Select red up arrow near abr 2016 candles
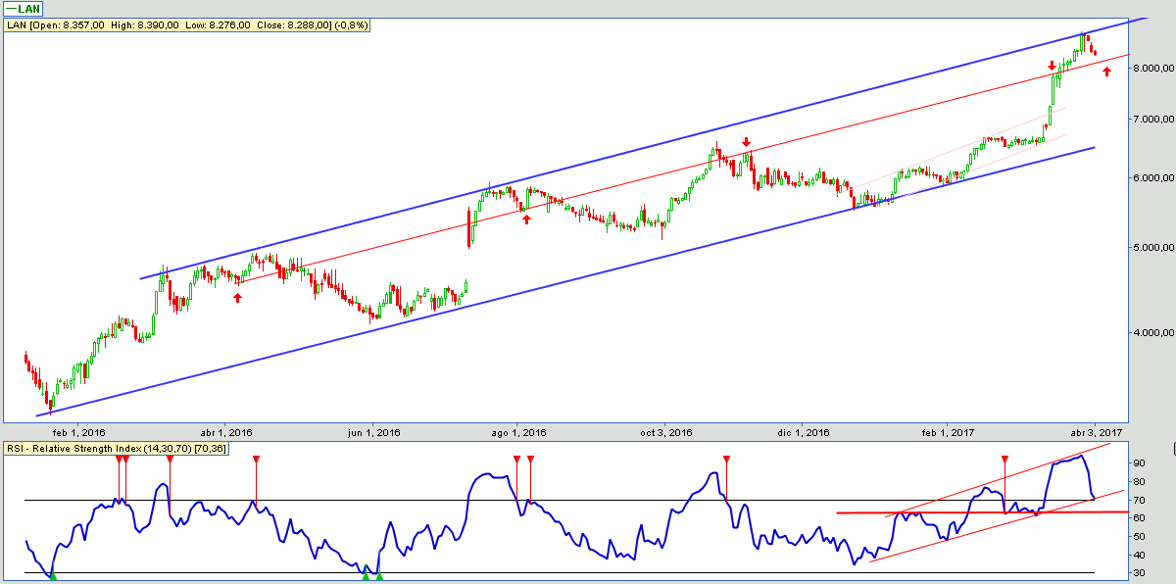The width and height of the screenshot is (1176, 584). pos(237,297)
